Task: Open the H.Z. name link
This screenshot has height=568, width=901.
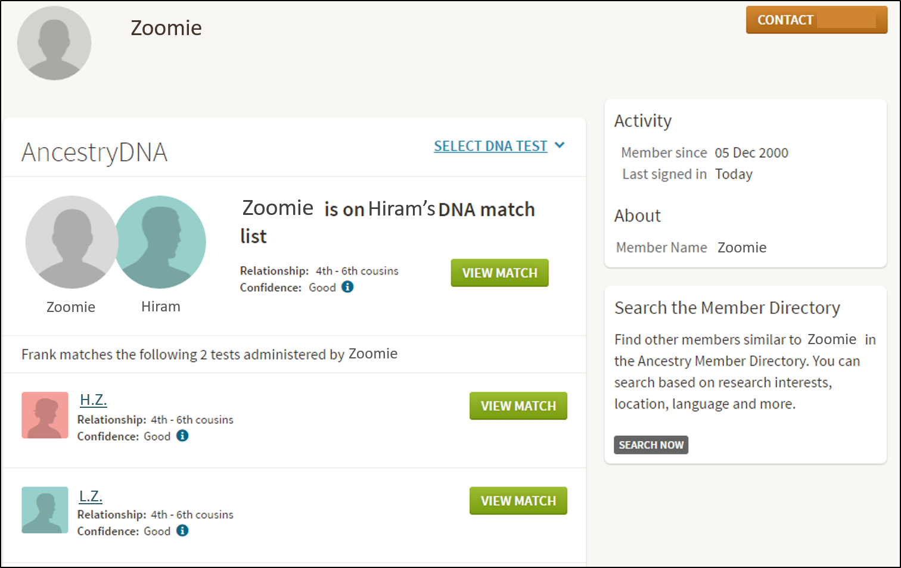Action: [x=94, y=400]
